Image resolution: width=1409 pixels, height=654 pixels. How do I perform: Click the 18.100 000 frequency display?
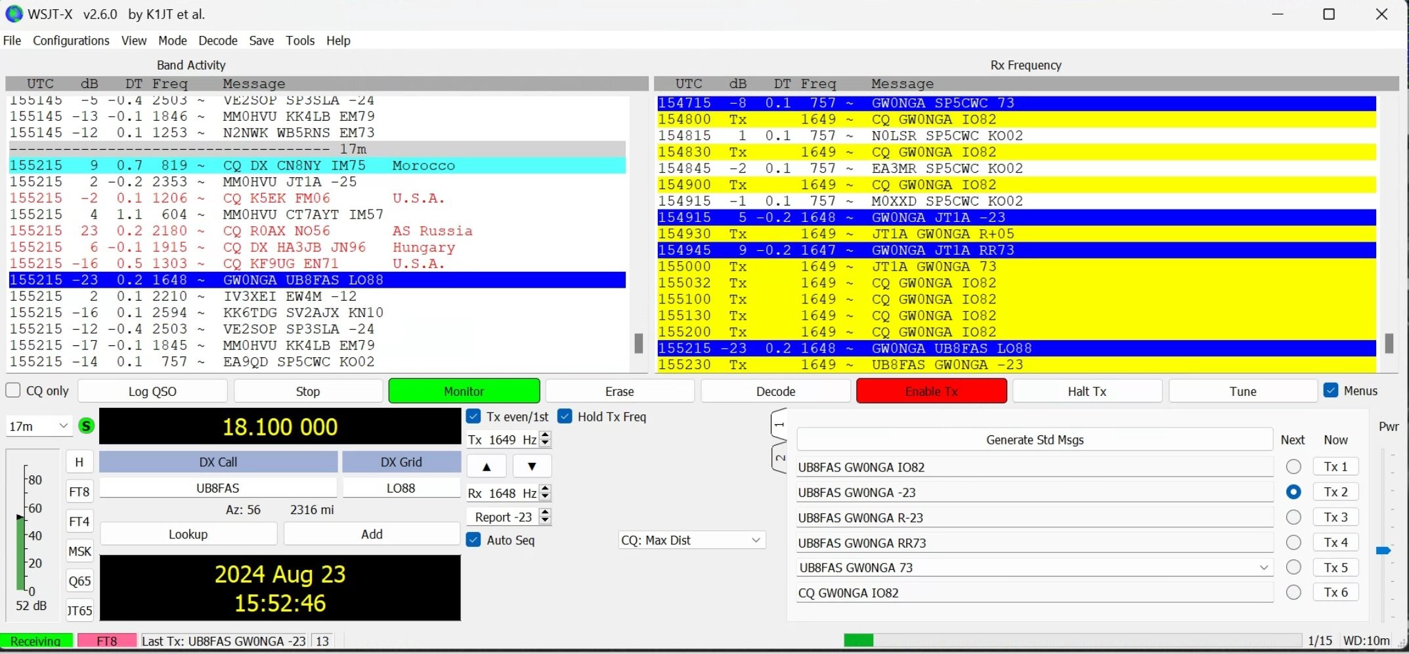tap(280, 427)
